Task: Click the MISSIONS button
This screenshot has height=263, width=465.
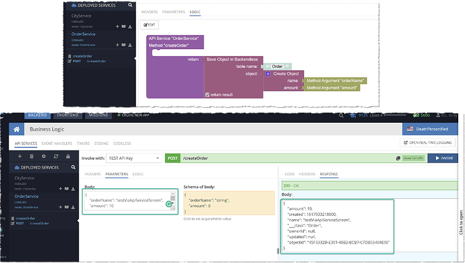Action: 98,115
